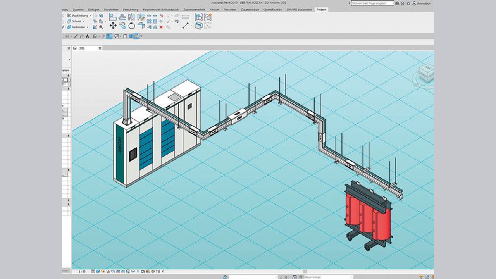Click the Rotate tool circular arrow
The image size is (496, 279).
tap(132, 26)
